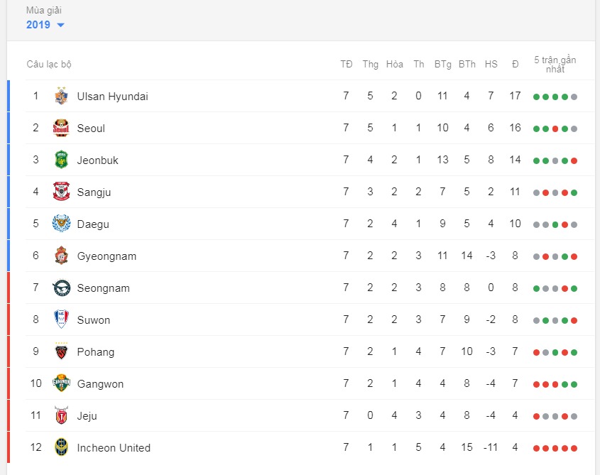Click the HS goal difference column header
This screenshot has width=600, height=475.
491,65
